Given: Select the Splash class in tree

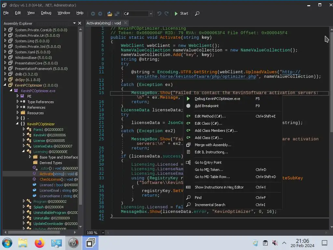Looking at the screenshot, I should pyautogui.click(x=48, y=207).
